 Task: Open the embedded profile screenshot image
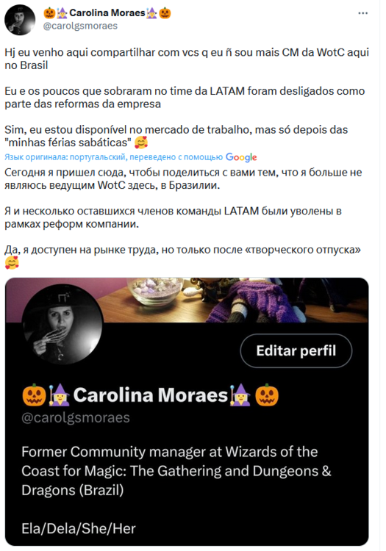pos(187,411)
